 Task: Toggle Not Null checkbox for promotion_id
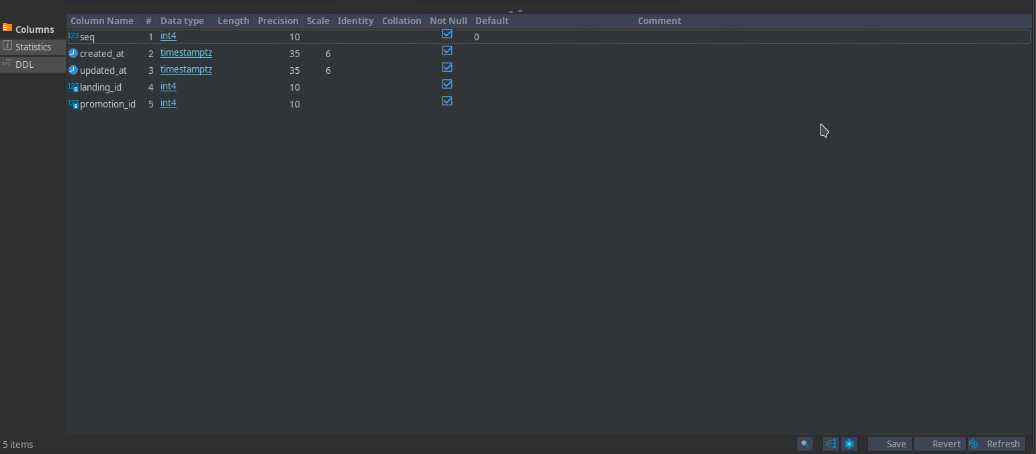tap(447, 101)
